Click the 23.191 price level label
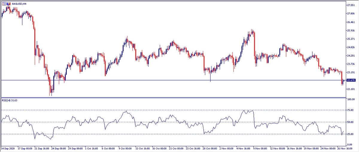The width and height of the screenshot is (359, 152). point(351,72)
